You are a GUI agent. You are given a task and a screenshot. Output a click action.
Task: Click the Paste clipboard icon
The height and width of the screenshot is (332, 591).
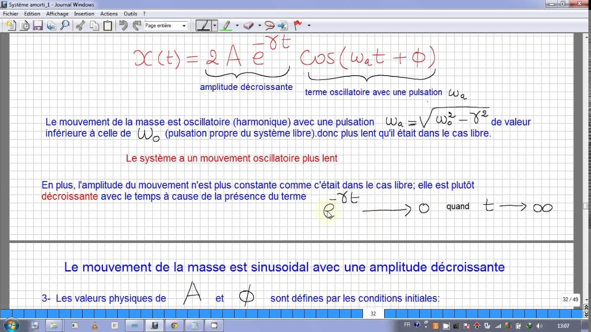coord(108,26)
